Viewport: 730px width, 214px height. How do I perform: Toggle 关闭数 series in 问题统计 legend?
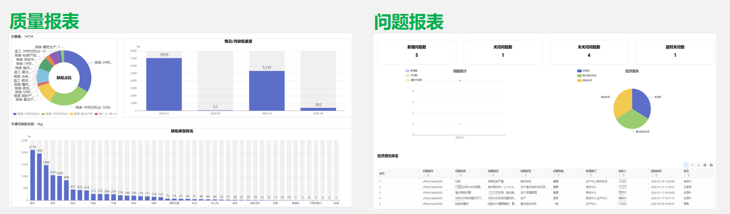408,75
